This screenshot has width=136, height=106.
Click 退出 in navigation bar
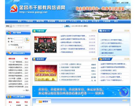116,21
